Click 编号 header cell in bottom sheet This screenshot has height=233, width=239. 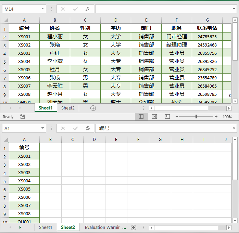(24, 147)
